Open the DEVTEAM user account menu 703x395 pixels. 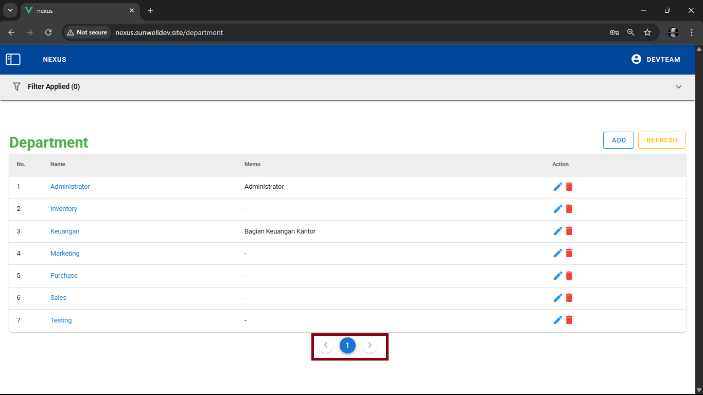[656, 60]
